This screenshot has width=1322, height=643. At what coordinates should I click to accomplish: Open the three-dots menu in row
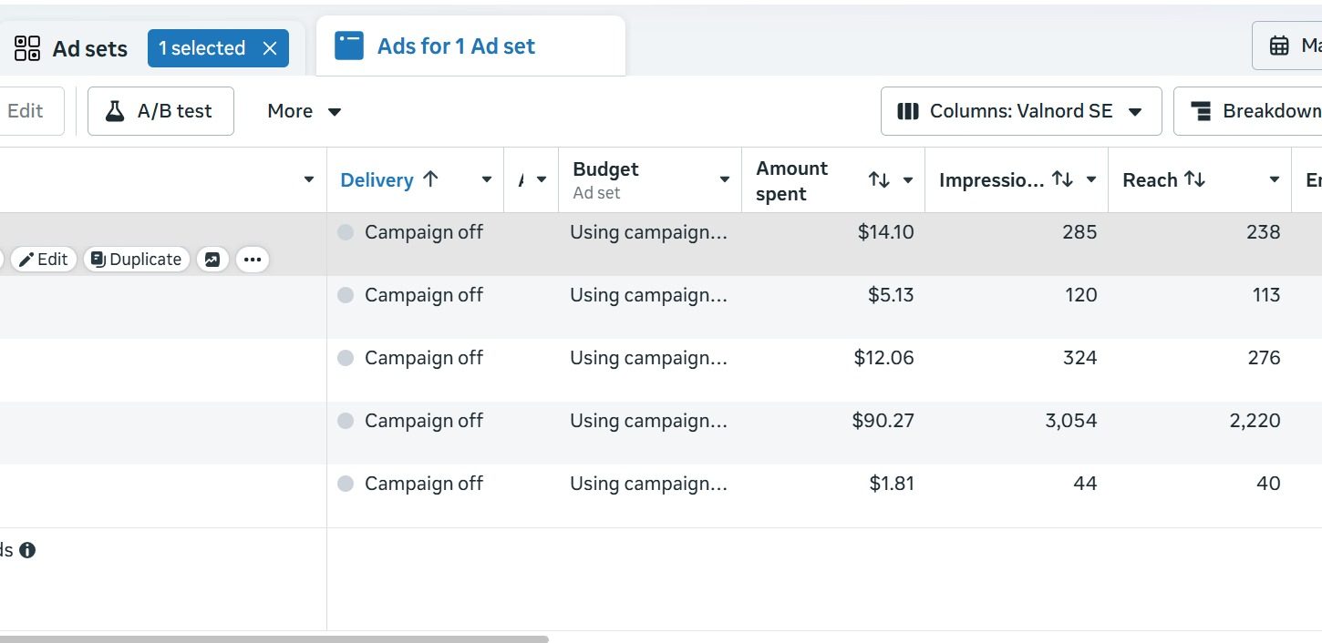point(253,260)
